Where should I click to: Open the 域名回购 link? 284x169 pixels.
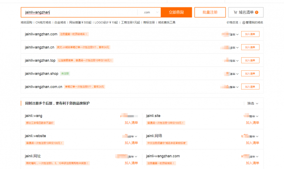click(27, 22)
